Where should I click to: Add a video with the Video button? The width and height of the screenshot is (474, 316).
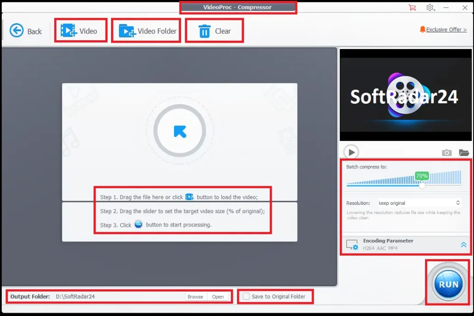[x=80, y=31]
